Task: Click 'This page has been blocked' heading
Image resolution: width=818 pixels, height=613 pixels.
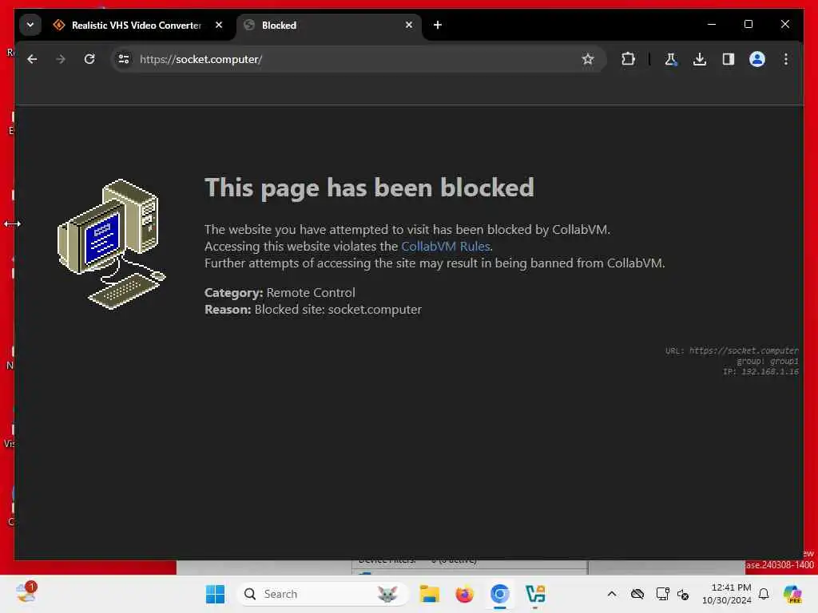Action: click(x=369, y=188)
